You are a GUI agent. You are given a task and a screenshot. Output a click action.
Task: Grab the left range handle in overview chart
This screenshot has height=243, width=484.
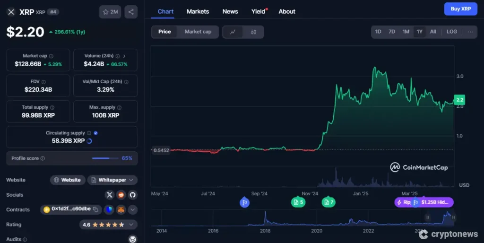point(427,217)
